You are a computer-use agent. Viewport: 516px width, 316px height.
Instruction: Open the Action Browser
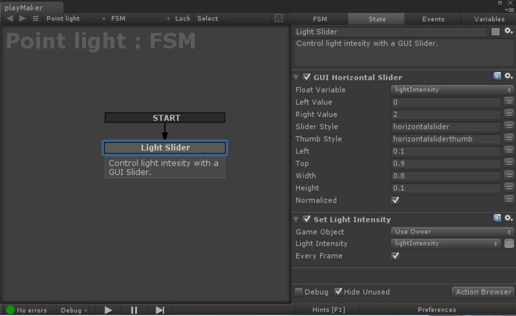pyautogui.click(x=482, y=291)
